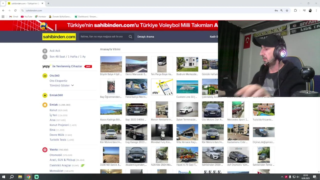Open the notification center icon in taskbar
The height and width of the screenshot is (180, 320).
tap(315, 177)
